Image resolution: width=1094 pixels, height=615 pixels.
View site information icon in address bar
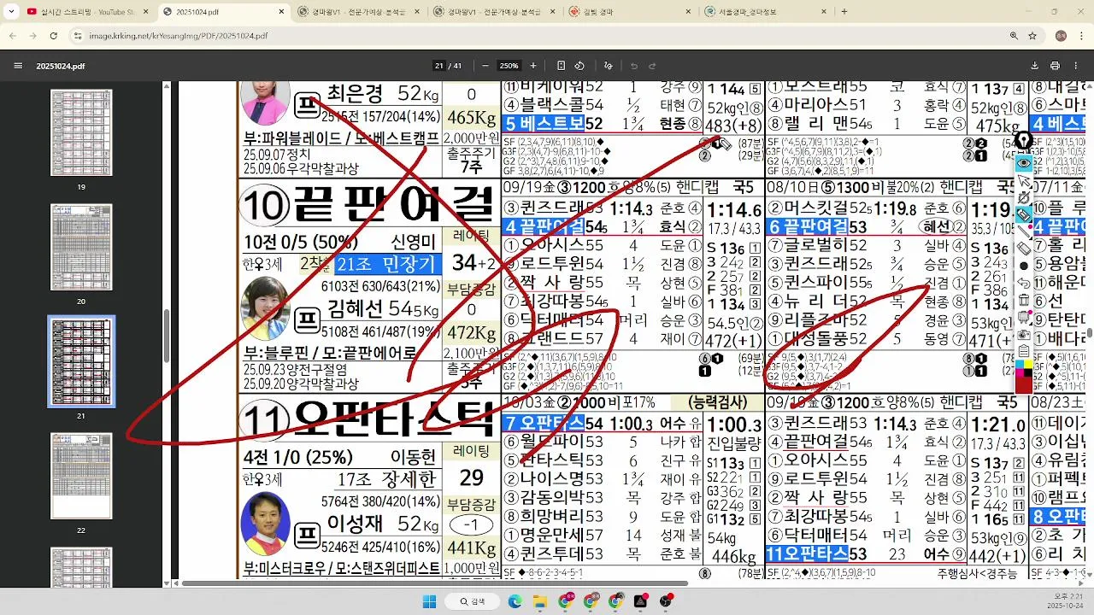coord(78,36)
